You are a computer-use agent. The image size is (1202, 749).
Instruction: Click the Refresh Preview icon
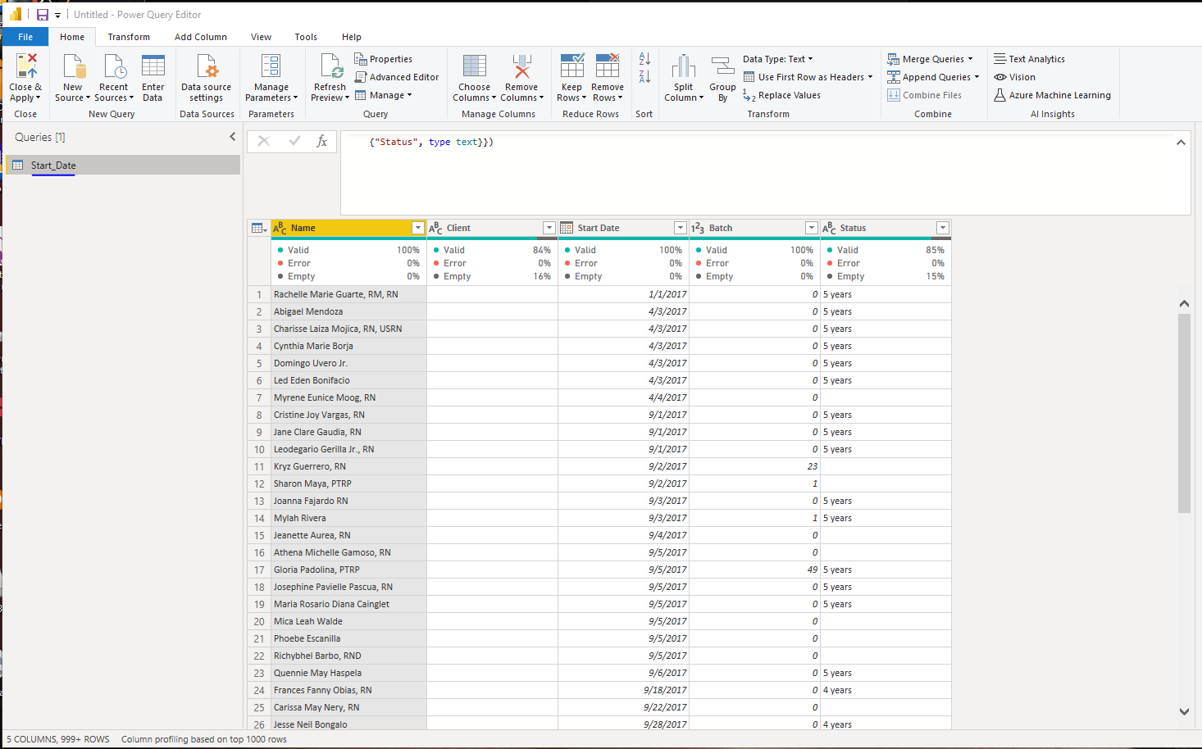pos(331,66)
